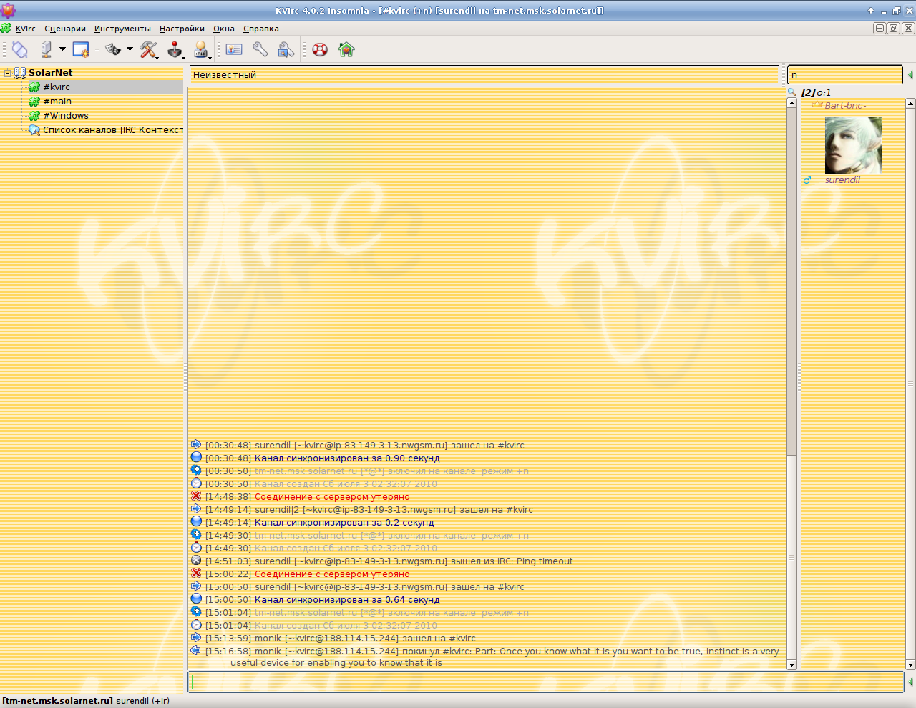Viewport: 916px width, 708px height.
Task: Click the green house home icon
Action: click(x=346, y=49)
